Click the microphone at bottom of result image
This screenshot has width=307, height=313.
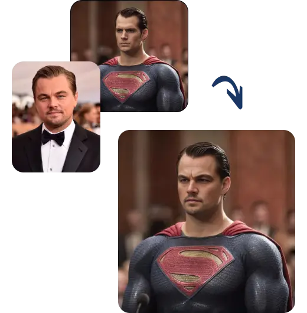click(142, 302)
